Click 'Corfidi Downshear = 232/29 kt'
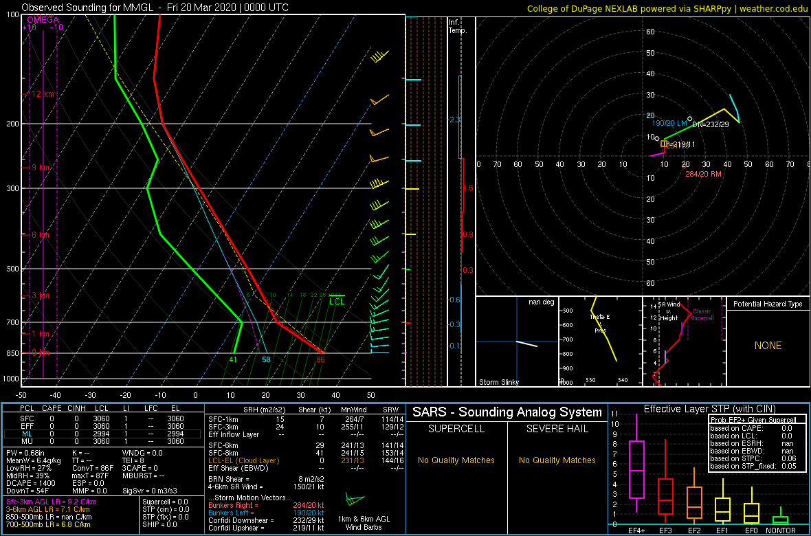811x536 pixels. [x=266, y=520]
